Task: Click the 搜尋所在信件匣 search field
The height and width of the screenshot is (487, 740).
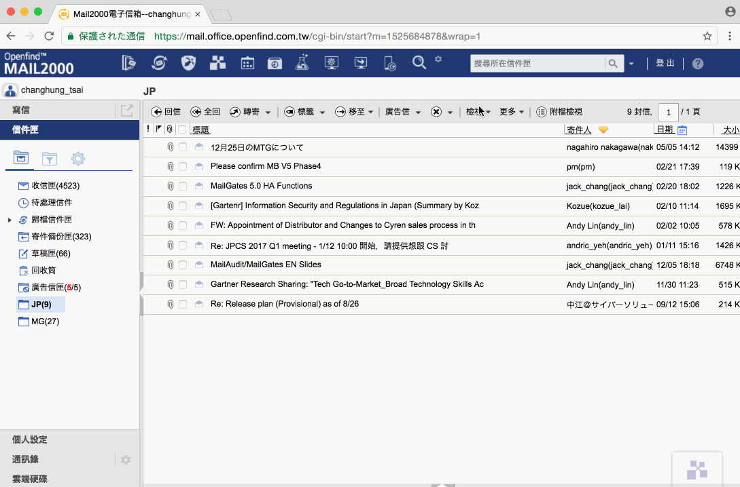Action: (x=537, y=64)
